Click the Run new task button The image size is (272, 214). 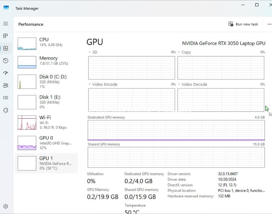coord(243,24)
